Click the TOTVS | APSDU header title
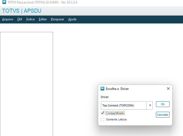The width and height of the screenshot is (183, 136). pos(22,11)
